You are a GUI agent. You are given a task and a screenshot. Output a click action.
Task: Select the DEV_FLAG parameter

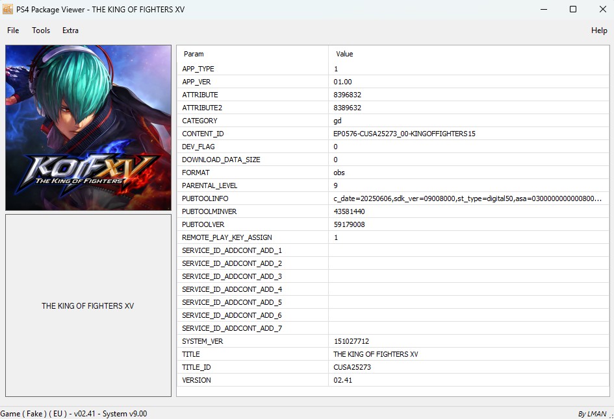(198, 147)
